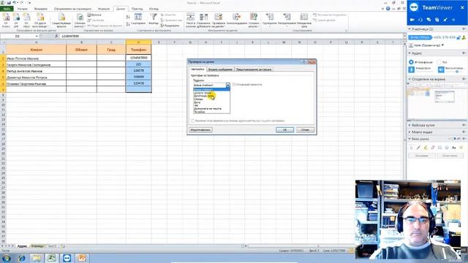Click the Undo icon in Quick Access toolbar

point(15,3)
